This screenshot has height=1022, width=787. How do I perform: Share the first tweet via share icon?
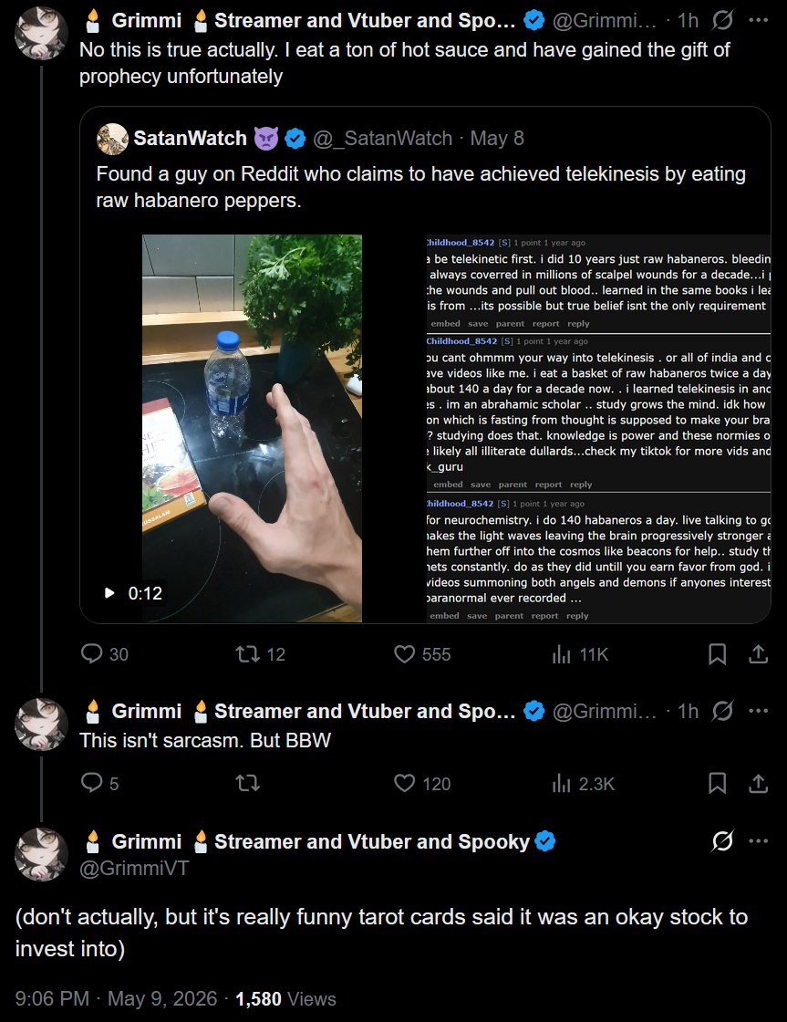759,653
